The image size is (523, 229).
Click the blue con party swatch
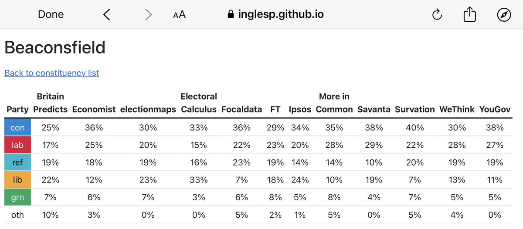click(17, 128)
